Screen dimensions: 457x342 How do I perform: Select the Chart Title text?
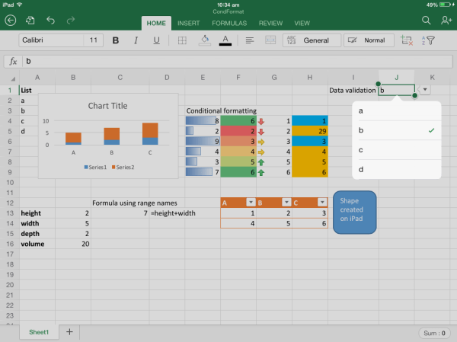108,106
